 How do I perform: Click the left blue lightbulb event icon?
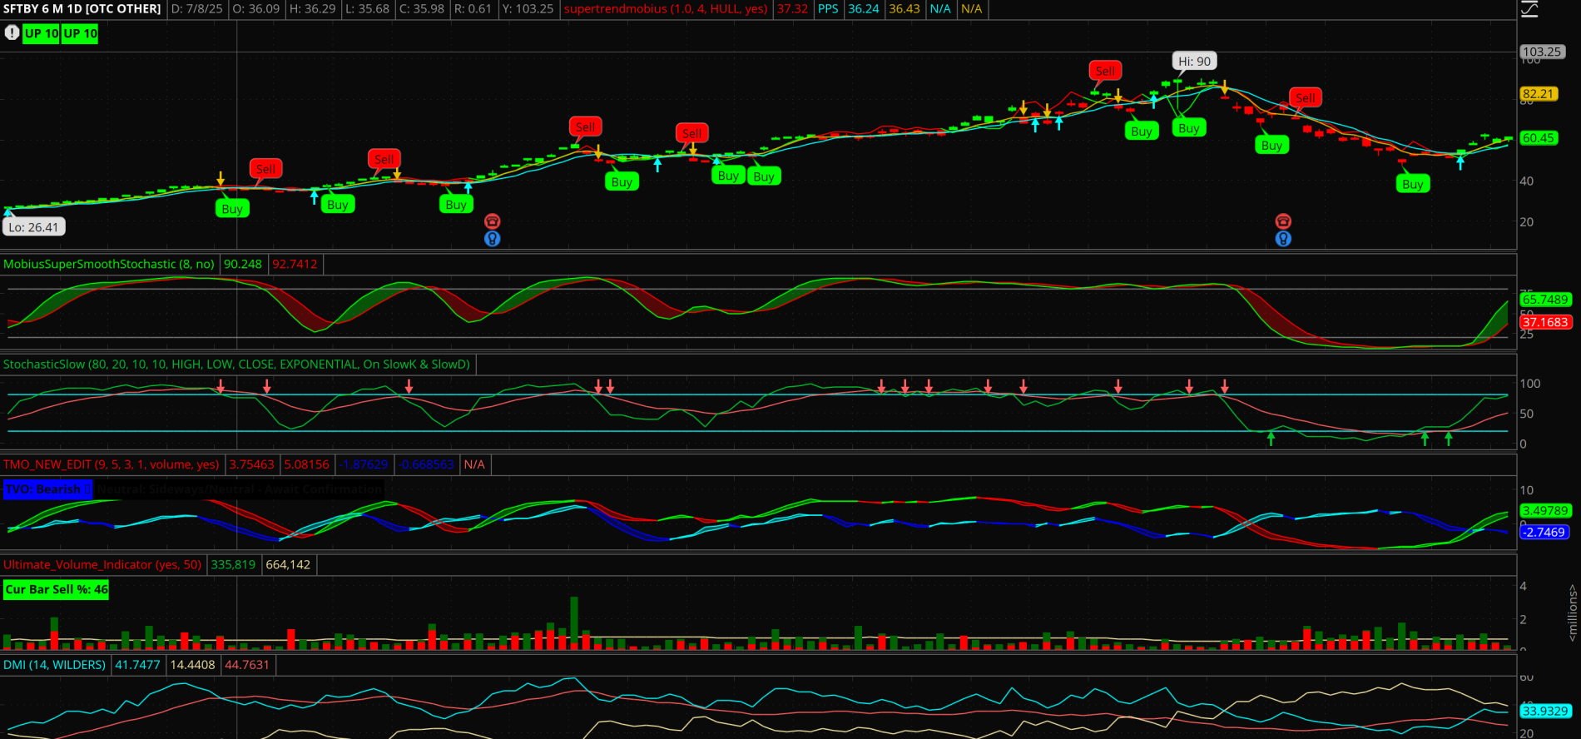pos(493,239)
